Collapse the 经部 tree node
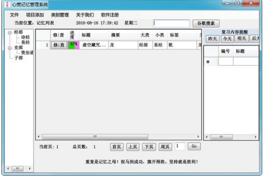Viewport: 264px width, 176px height. tap(10, 32)
